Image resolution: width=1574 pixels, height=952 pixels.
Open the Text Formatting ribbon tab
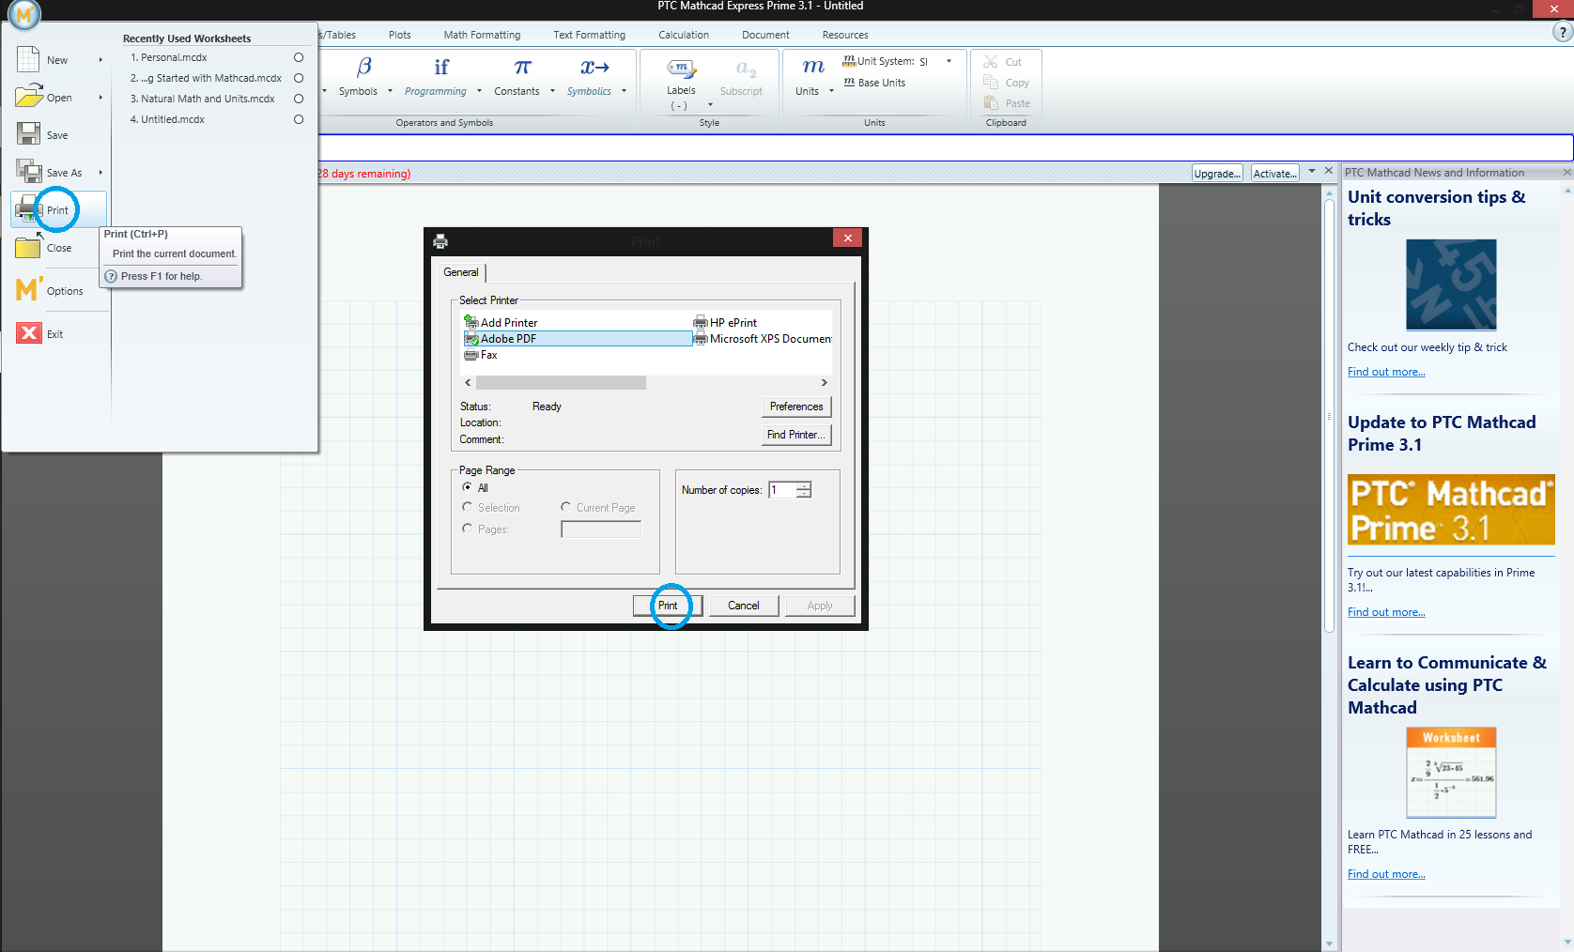[x=590, y=35]
